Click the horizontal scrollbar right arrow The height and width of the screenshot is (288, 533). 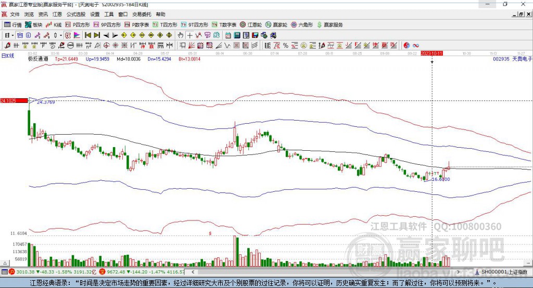tap(458, 272)
